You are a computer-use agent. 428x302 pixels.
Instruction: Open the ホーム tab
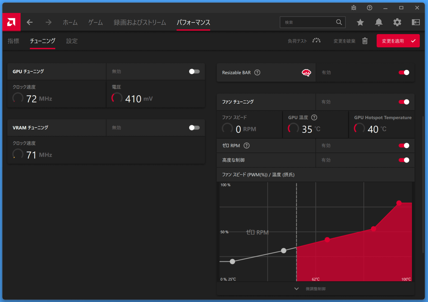70,22
